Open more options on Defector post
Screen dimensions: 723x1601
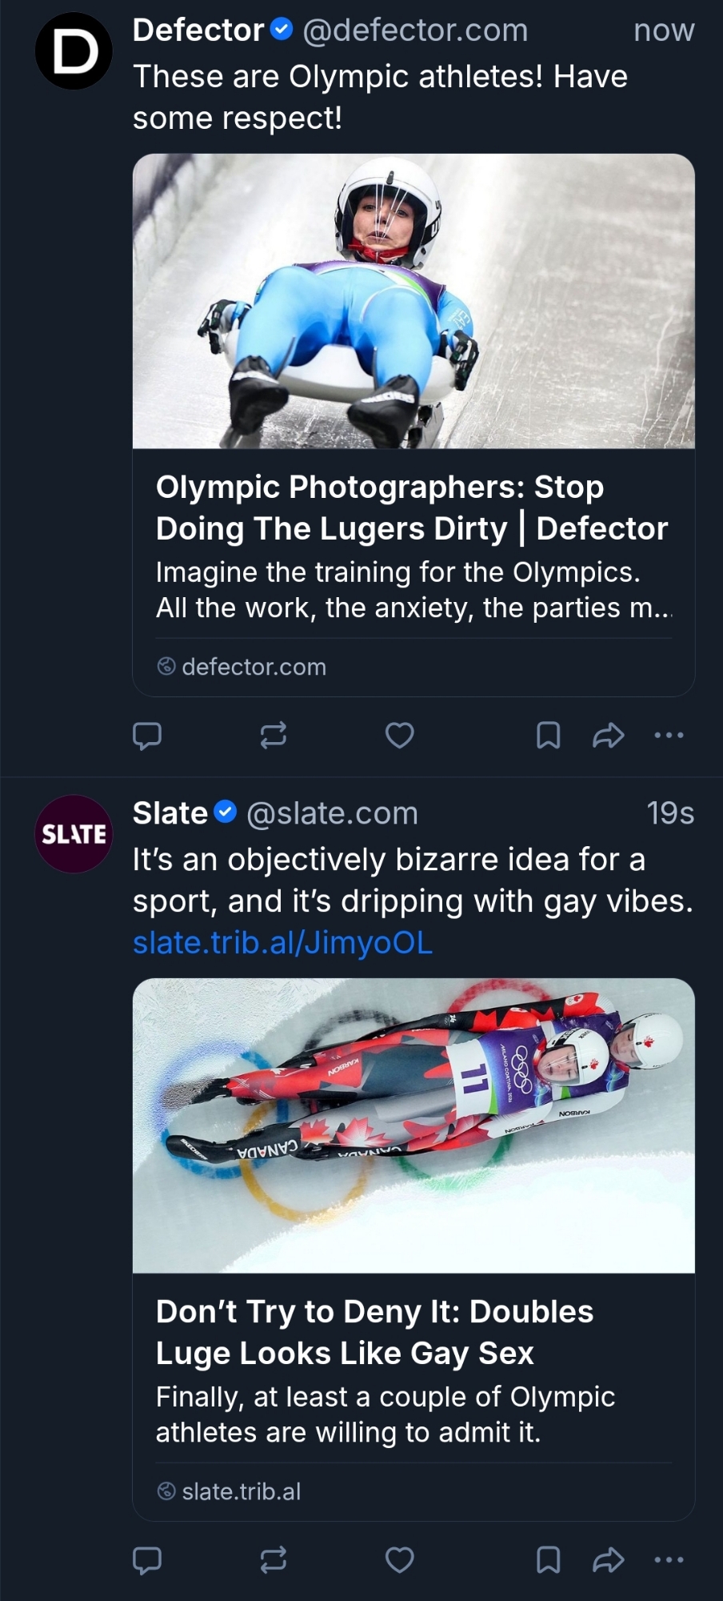click(x=669, y=735)
